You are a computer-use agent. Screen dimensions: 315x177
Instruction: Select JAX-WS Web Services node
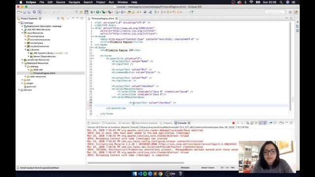38,29
